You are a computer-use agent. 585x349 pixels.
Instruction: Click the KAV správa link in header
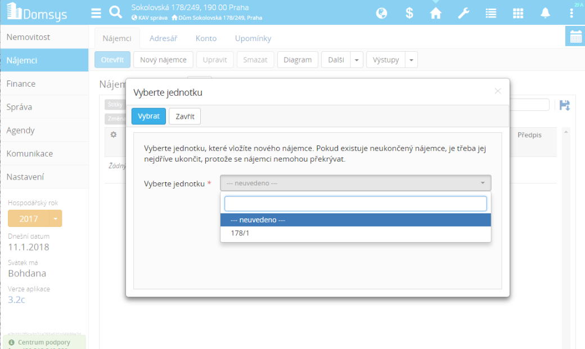point(149,17)
